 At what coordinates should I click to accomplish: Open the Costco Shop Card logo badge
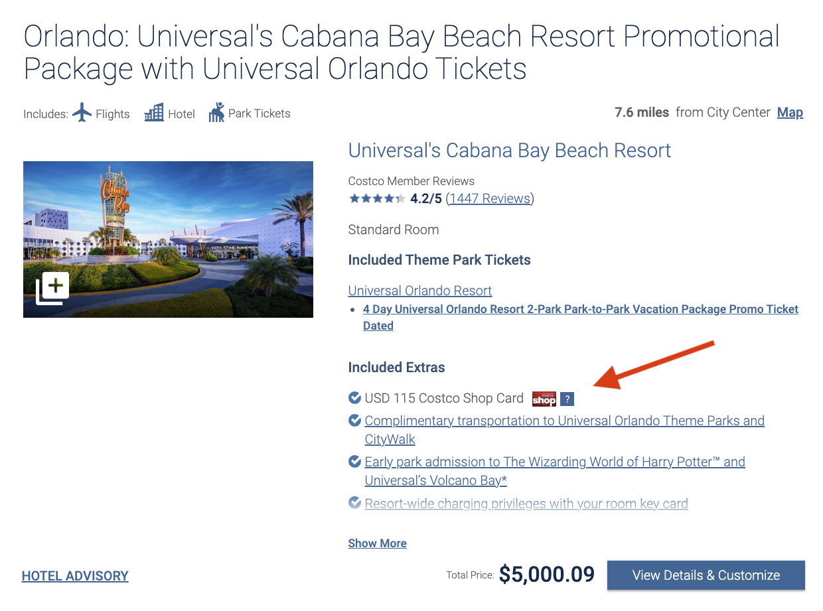tap(544, 399)
